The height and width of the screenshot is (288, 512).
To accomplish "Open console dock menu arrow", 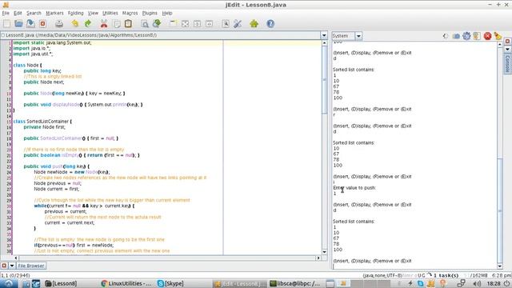I will click(x=507, y=49).
